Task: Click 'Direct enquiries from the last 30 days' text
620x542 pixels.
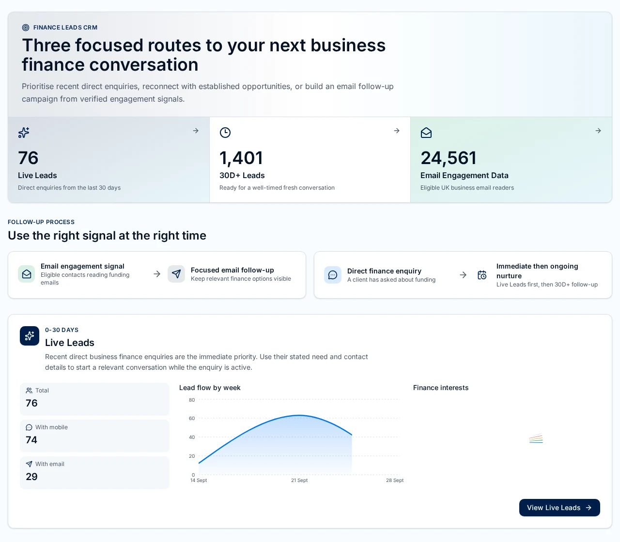Action: point(69,188)
